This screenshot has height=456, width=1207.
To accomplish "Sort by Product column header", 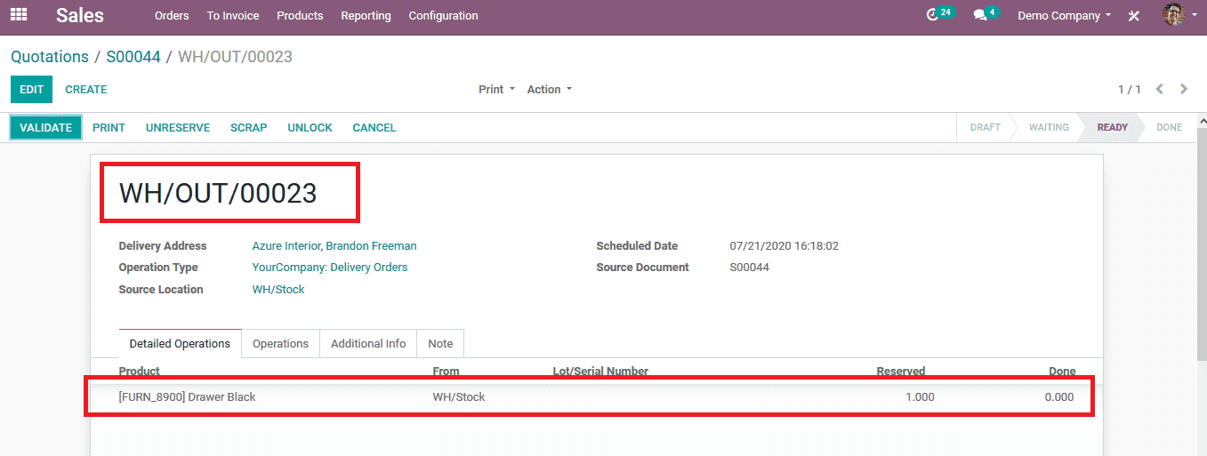I will (140, 372).
